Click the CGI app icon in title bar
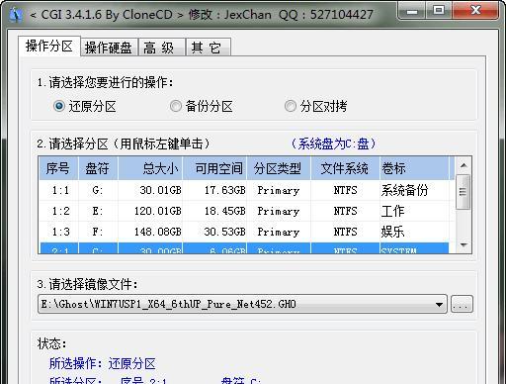This screenshot has width=506, height=384. 16,15
